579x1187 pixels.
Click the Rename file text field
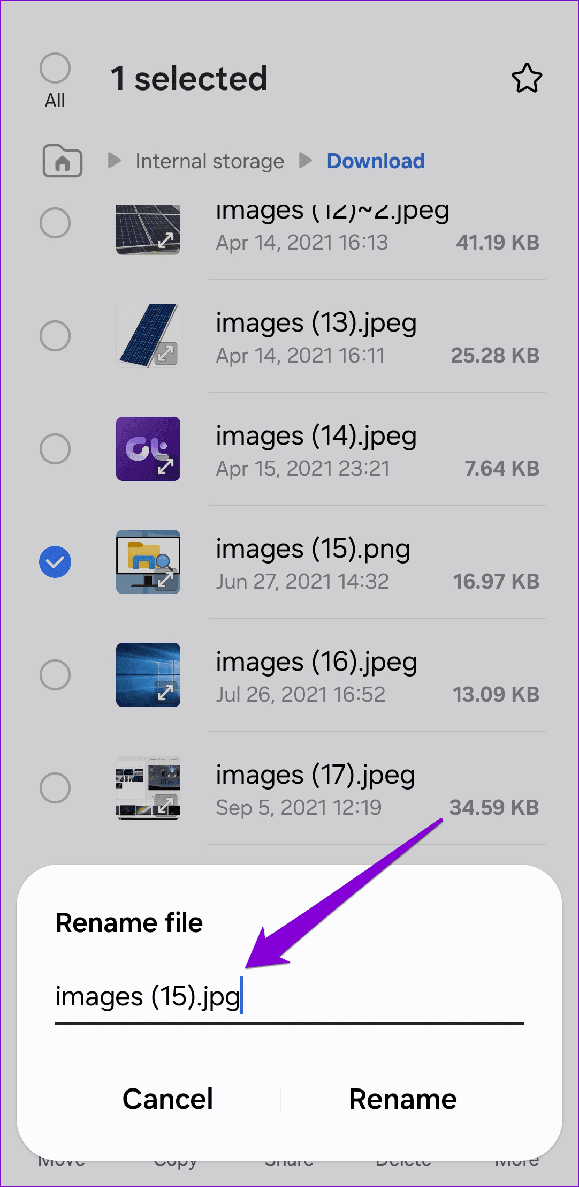(289, 997)
